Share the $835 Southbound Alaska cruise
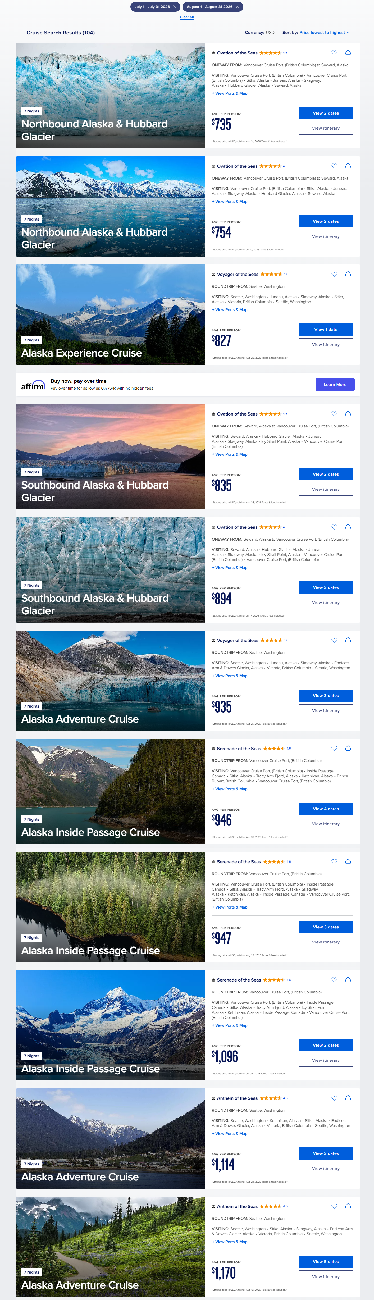Image resolution: width=374 pixels, height=1300 pixels. point(348,413)
